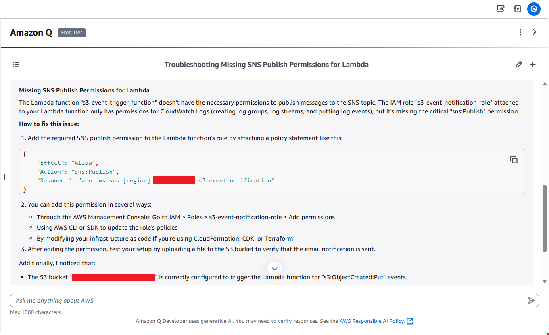549x335 pixels.
Task: Jump to bottom with the down arrow button
Action: coord(274,268)
